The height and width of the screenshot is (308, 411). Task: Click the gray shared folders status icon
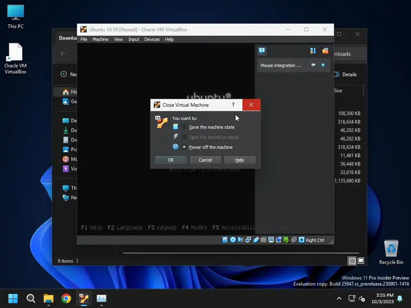[x=263, y=240]
